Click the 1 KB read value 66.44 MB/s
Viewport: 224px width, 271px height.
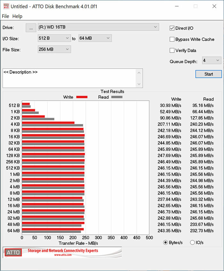coord(203,112)
